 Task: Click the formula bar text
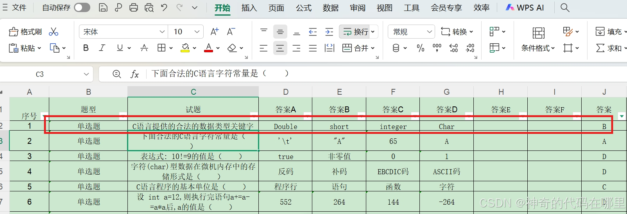(220, 73)
